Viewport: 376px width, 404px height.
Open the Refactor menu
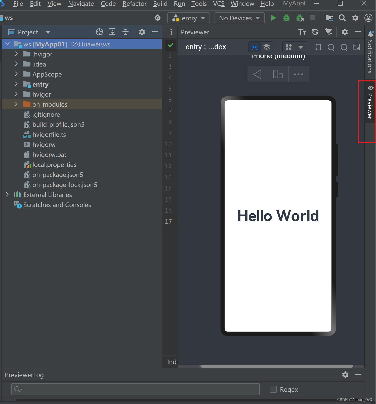[x=134, y=4]
